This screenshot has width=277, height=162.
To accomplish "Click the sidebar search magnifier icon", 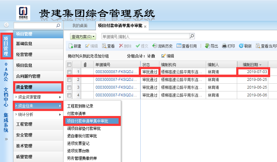I will [58, 25].
